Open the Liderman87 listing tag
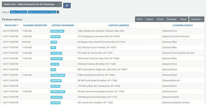The height and width of the screenshot is (105, 206). point(57,53)
